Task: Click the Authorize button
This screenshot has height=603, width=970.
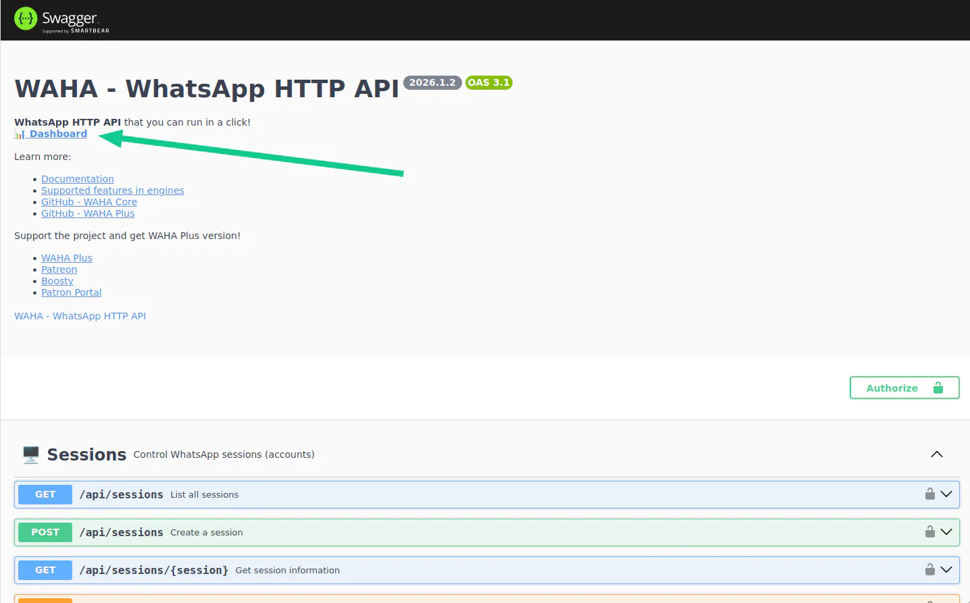Action: point(893,388)
